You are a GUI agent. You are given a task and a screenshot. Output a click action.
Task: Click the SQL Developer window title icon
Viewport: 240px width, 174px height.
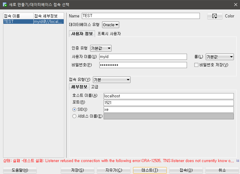tap(5, 5)
